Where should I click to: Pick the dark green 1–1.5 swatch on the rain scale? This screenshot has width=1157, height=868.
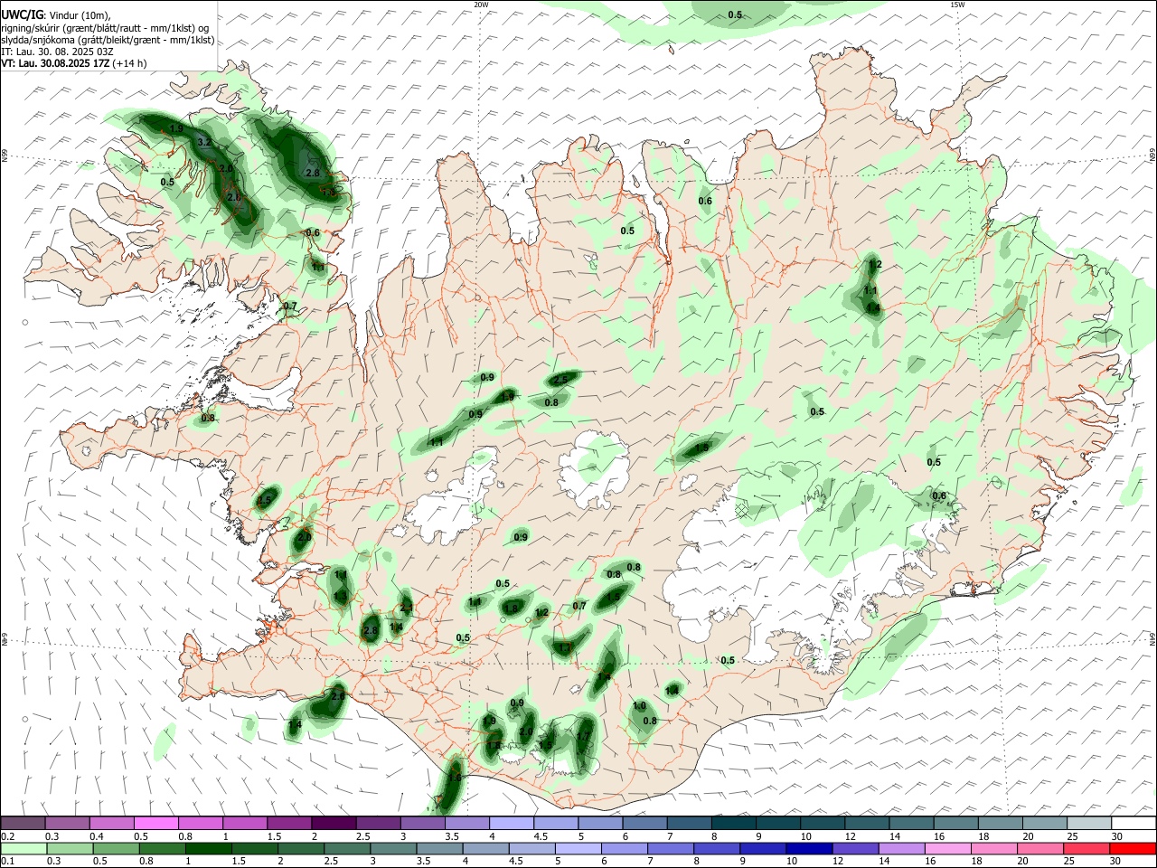click(208, 849)
